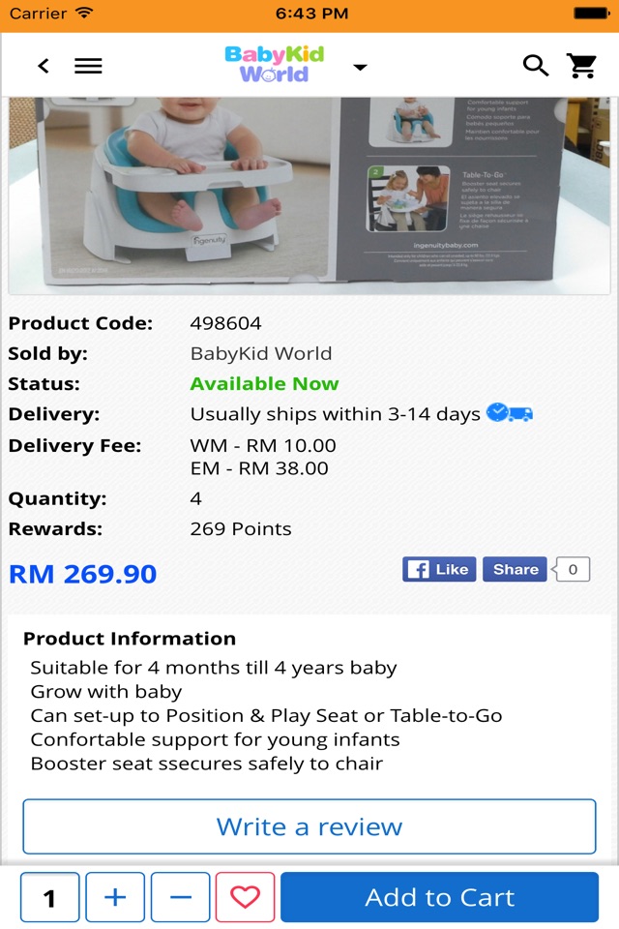Share the product on Facebook
The height and width of the screenshot is (929, 619).
click(x=515, y=569)
